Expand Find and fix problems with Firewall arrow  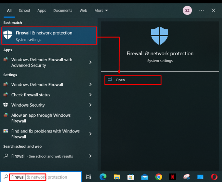coord(90,134)
